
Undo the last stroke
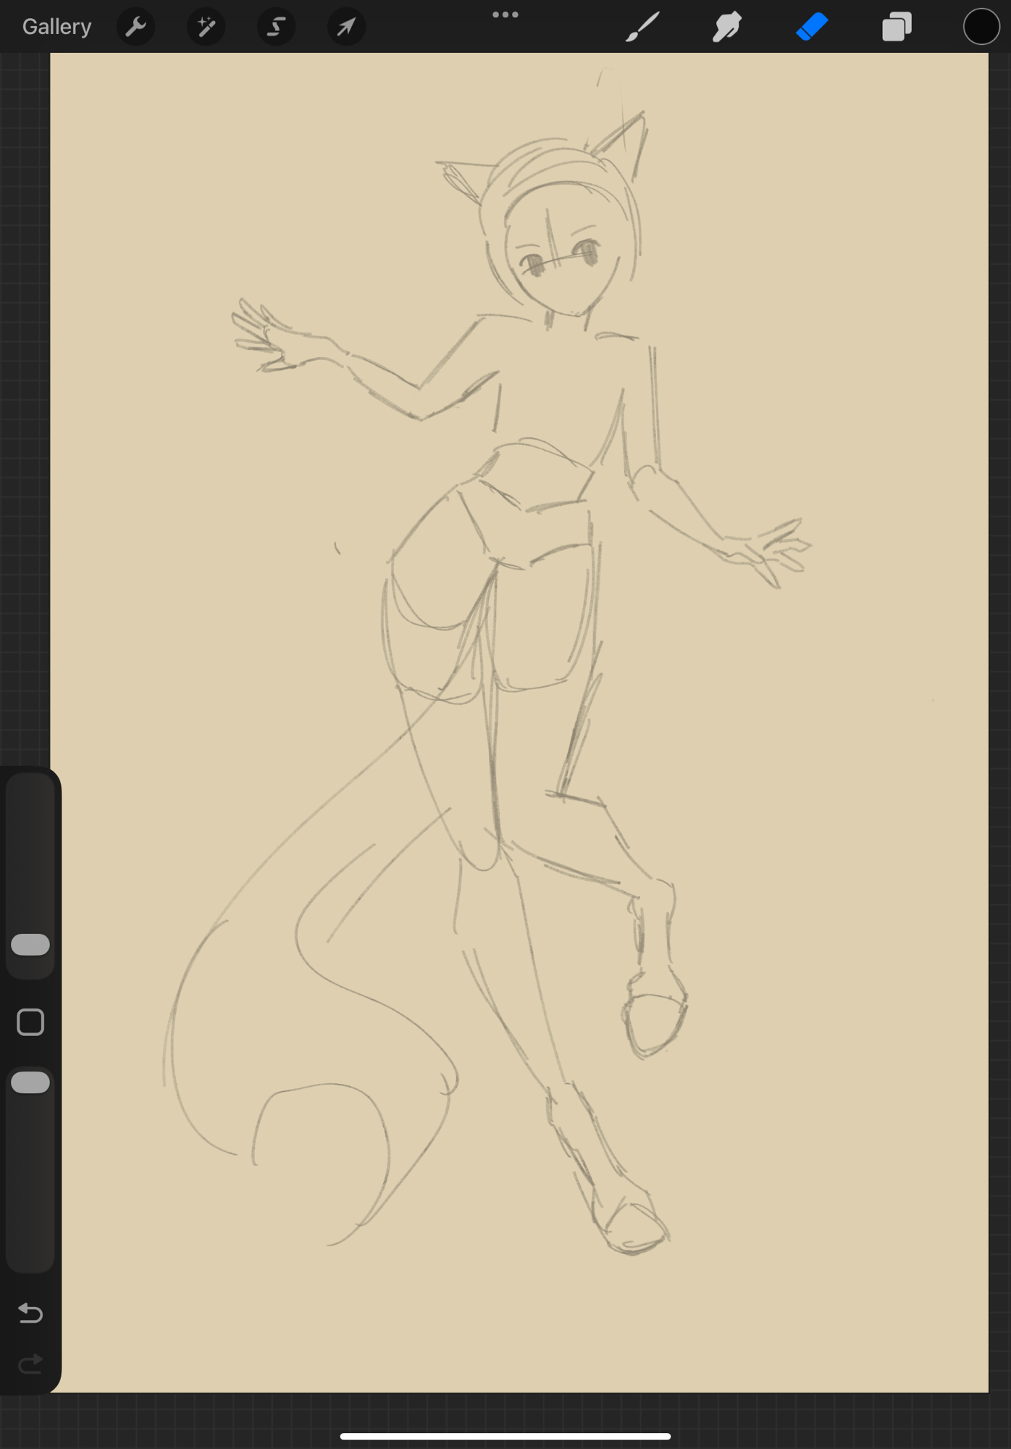click(x=30, y=1313)
